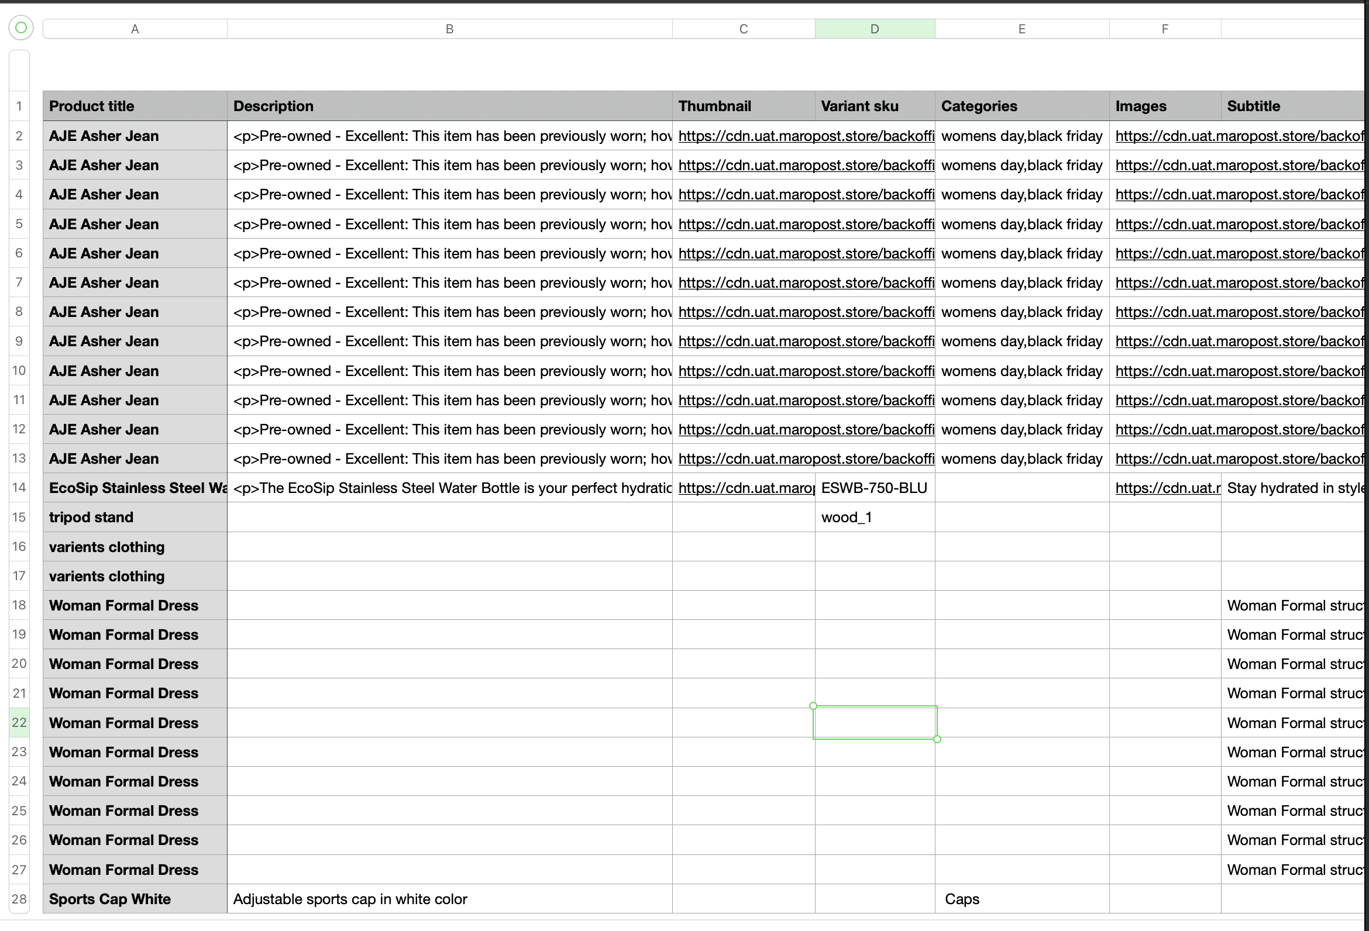Click the row 14 number header
1369x931 pixels.
click(x=19, y=488)
